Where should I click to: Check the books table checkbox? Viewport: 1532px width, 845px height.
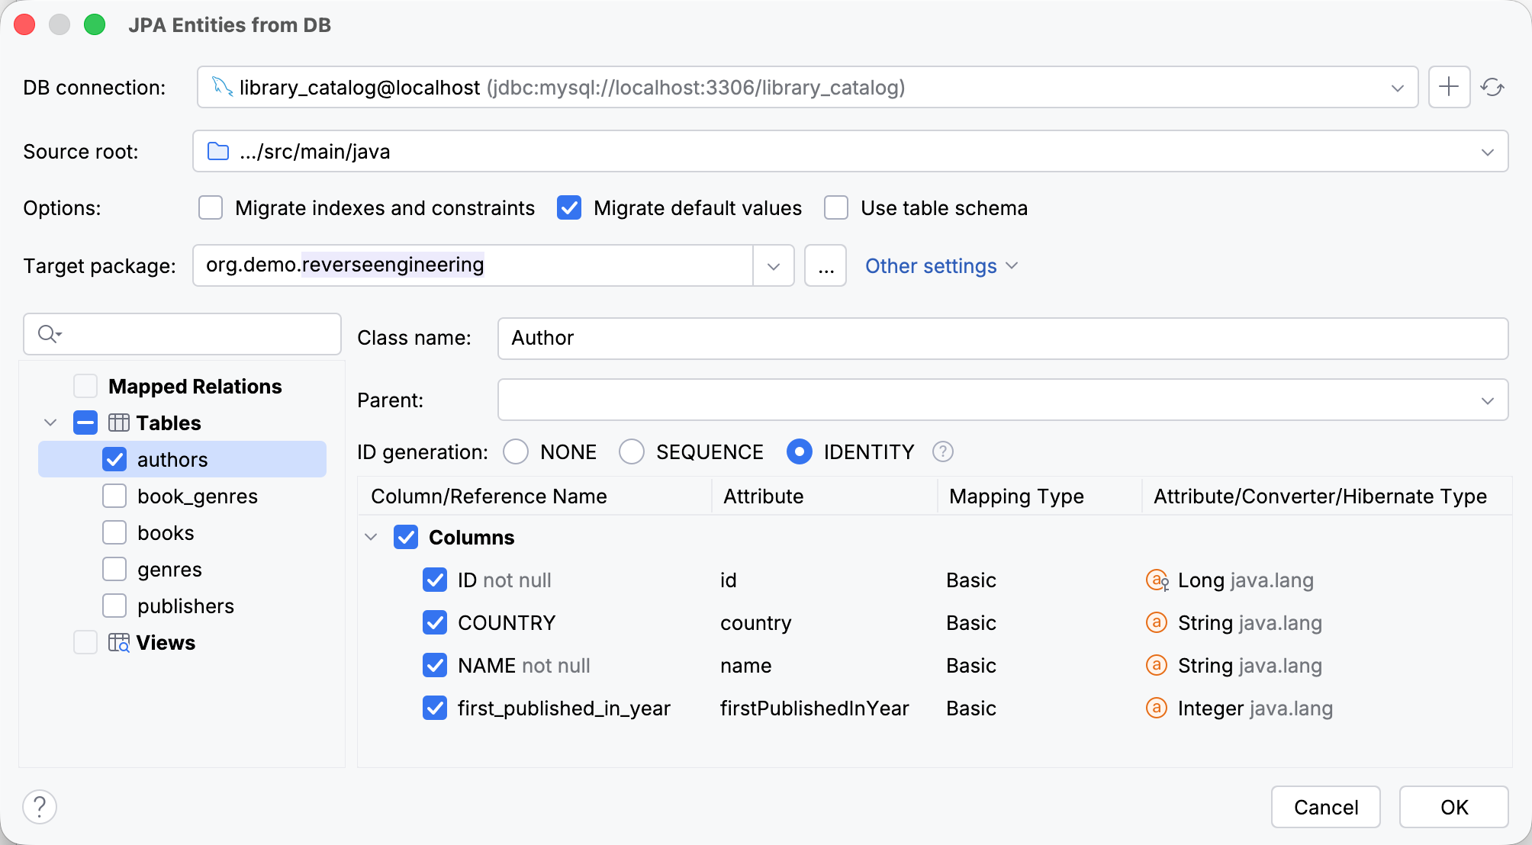tap(114, 532)
